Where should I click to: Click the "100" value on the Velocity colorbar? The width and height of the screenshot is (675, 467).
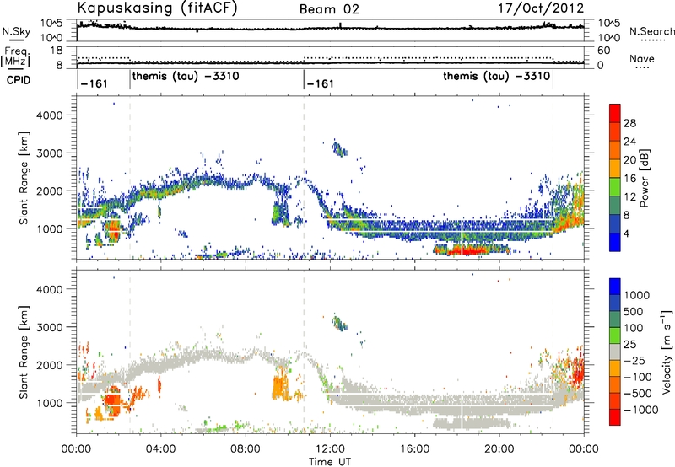point(634,328)
